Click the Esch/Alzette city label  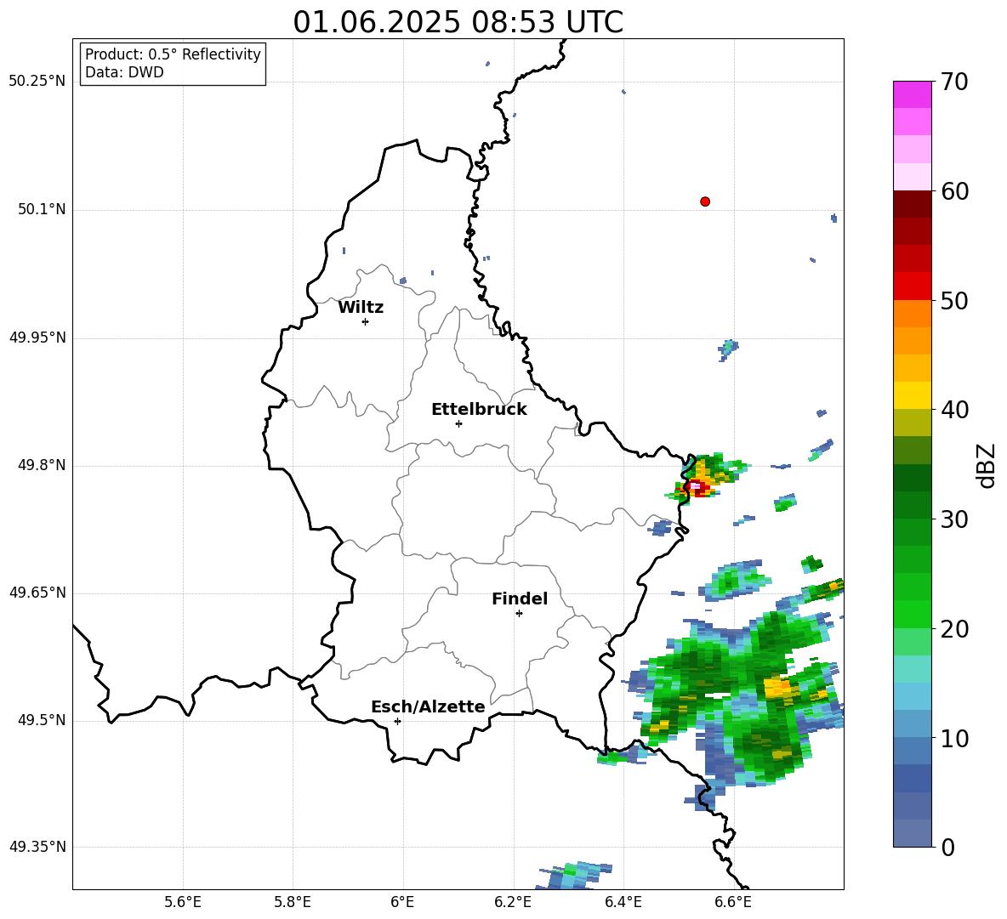pos(428,706)
